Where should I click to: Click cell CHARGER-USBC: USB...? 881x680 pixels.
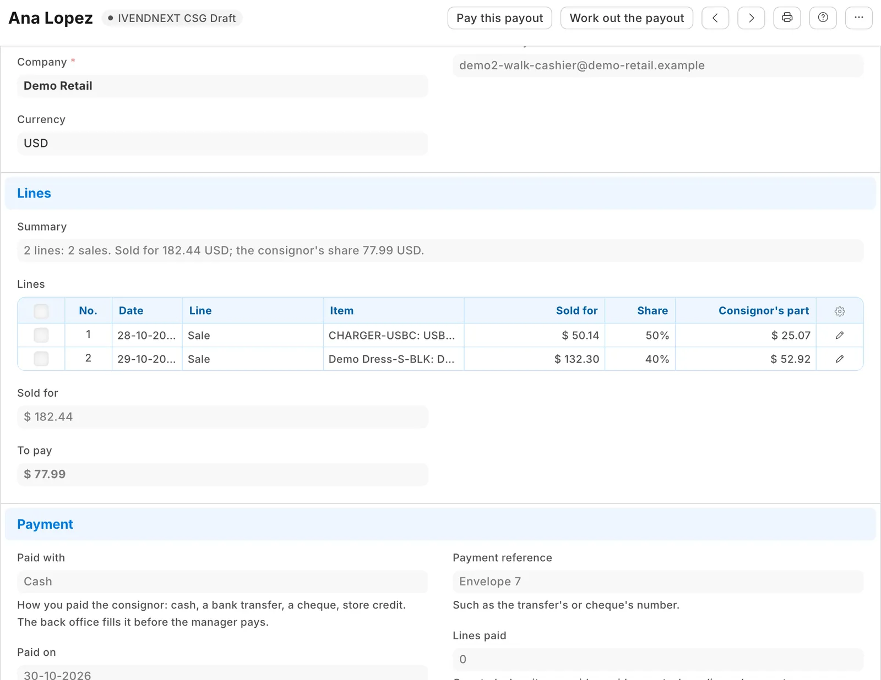pos(394,335)
